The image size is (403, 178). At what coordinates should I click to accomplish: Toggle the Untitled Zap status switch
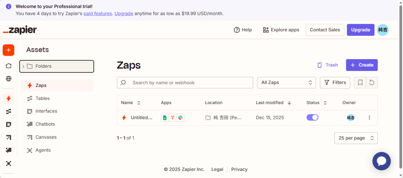coord(312,117)
